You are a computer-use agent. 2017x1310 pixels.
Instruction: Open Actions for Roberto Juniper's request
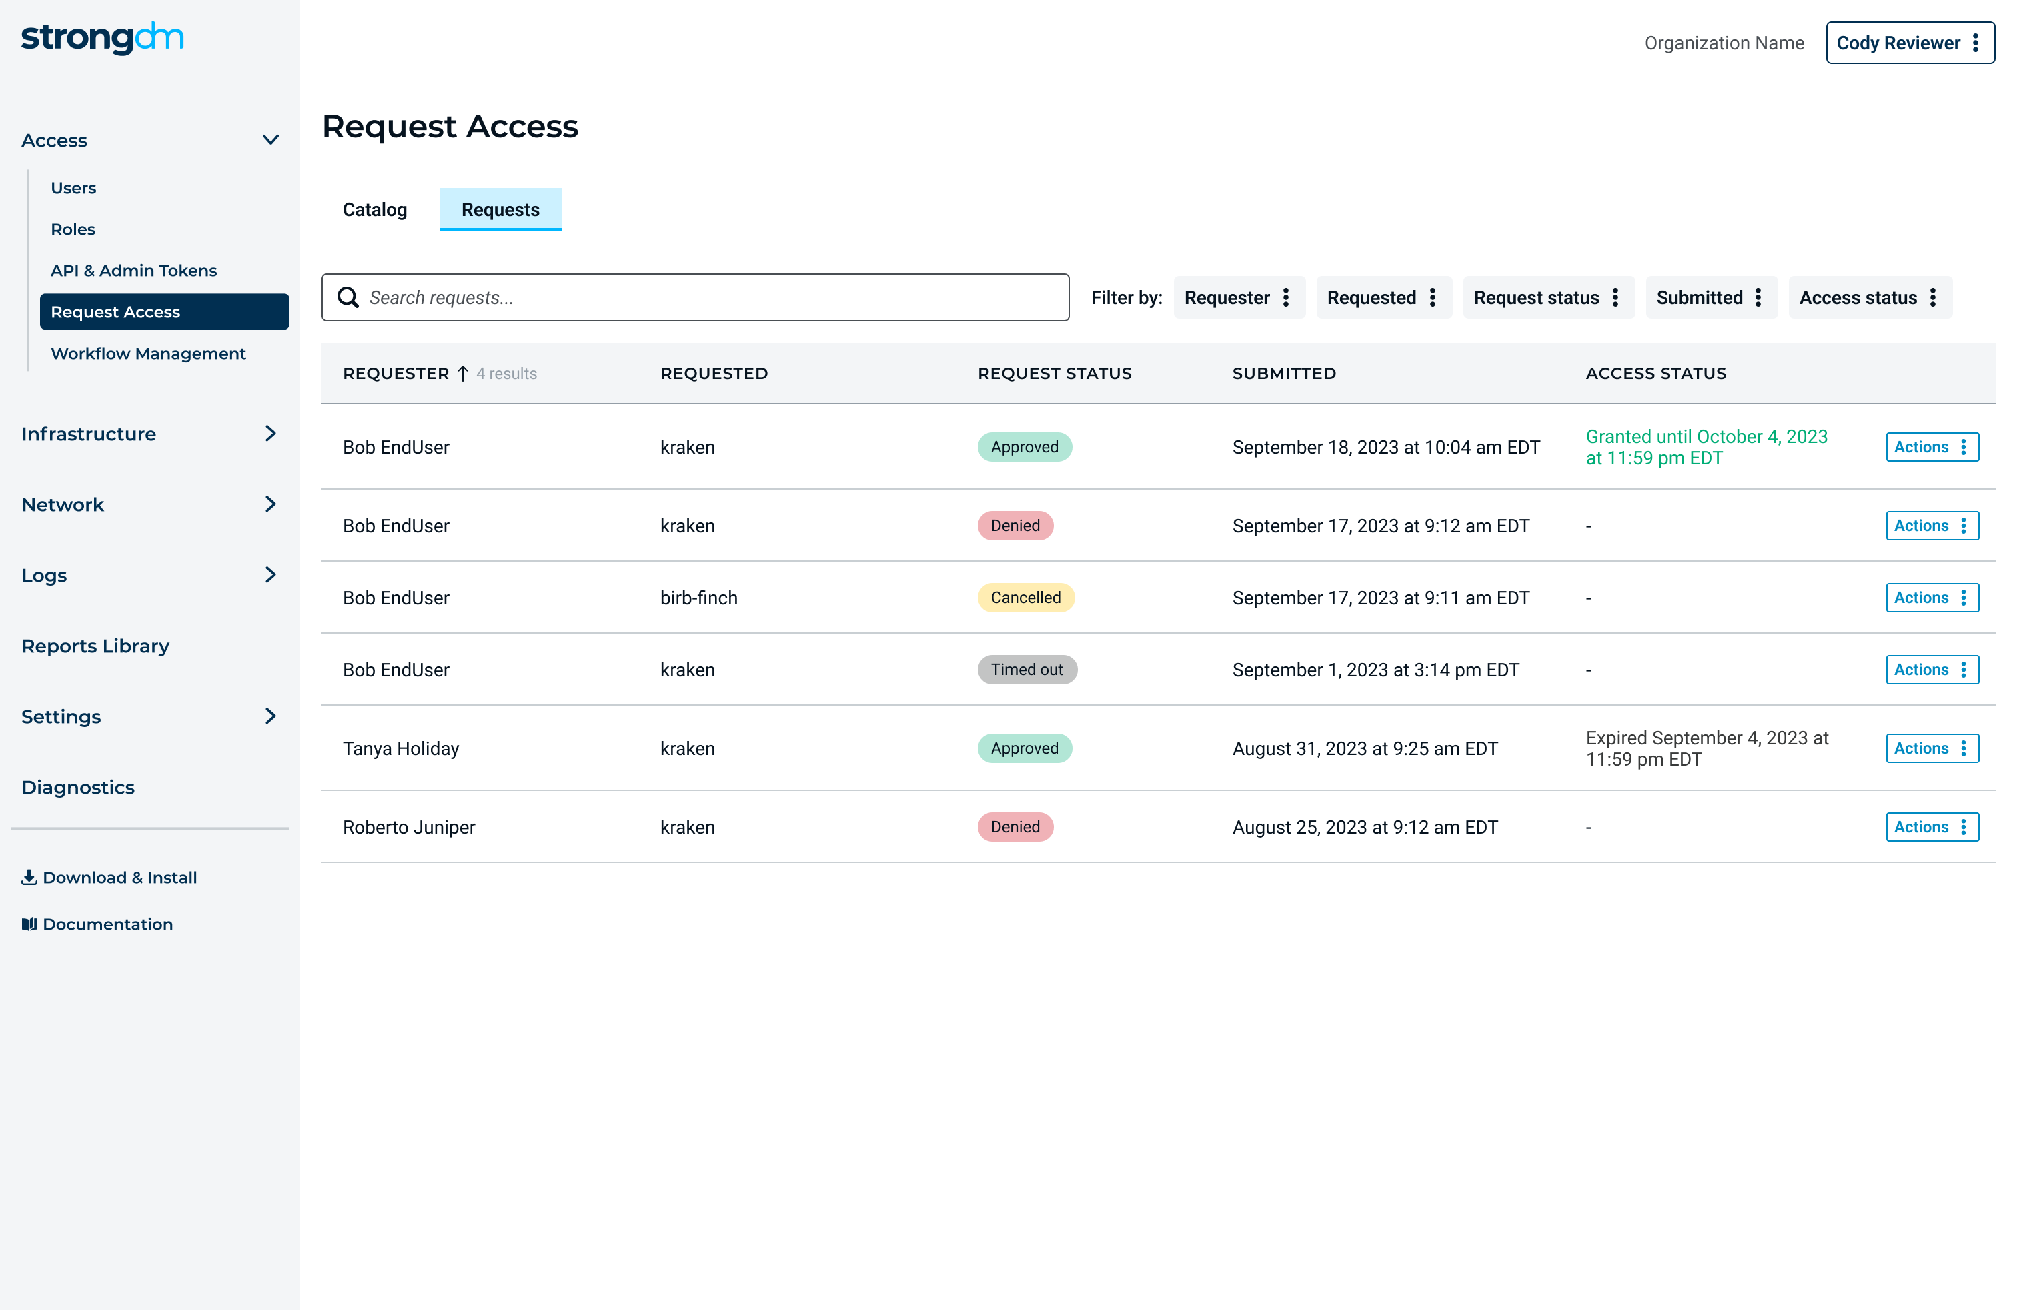[1932, 827]
